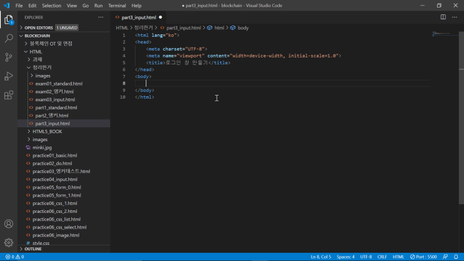Open editor More Actions ellipsis
The height and width of the screenshot is (261, 464).
point(455,17)
